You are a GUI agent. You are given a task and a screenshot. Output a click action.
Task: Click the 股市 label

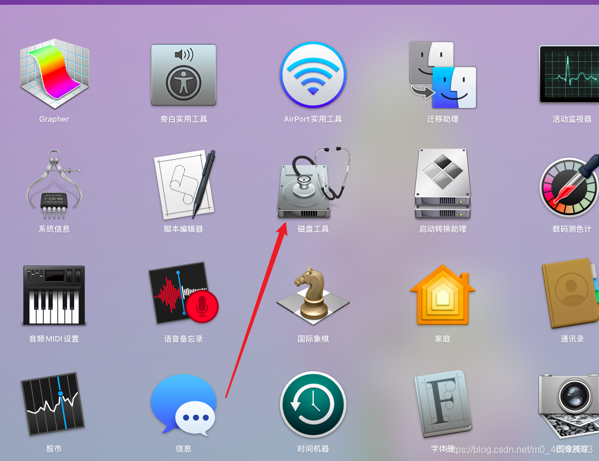[x=54, y=449]
